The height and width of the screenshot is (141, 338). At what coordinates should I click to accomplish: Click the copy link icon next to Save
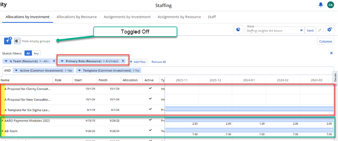(x=319, y=31)
